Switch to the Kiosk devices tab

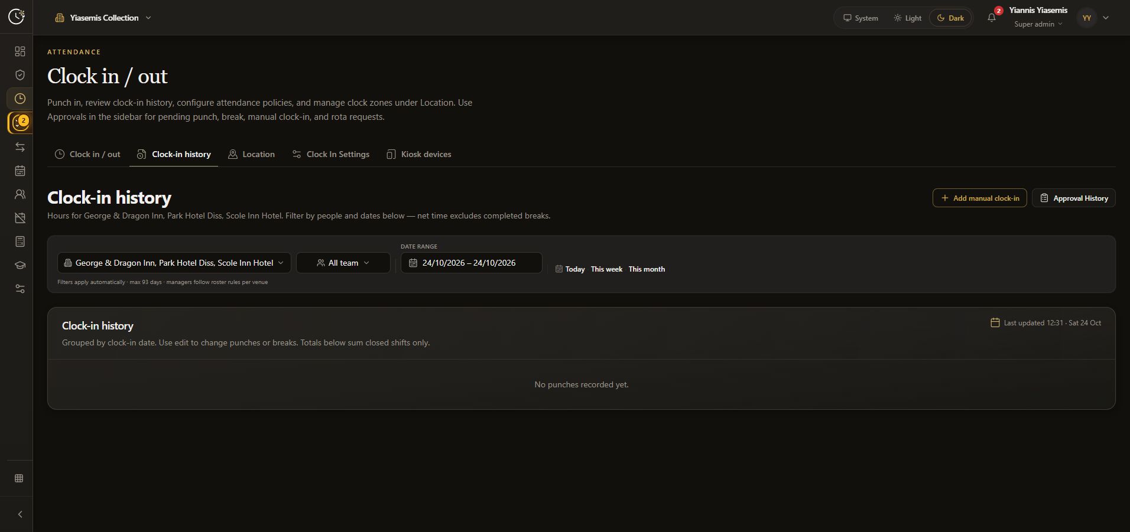[419, 154]
